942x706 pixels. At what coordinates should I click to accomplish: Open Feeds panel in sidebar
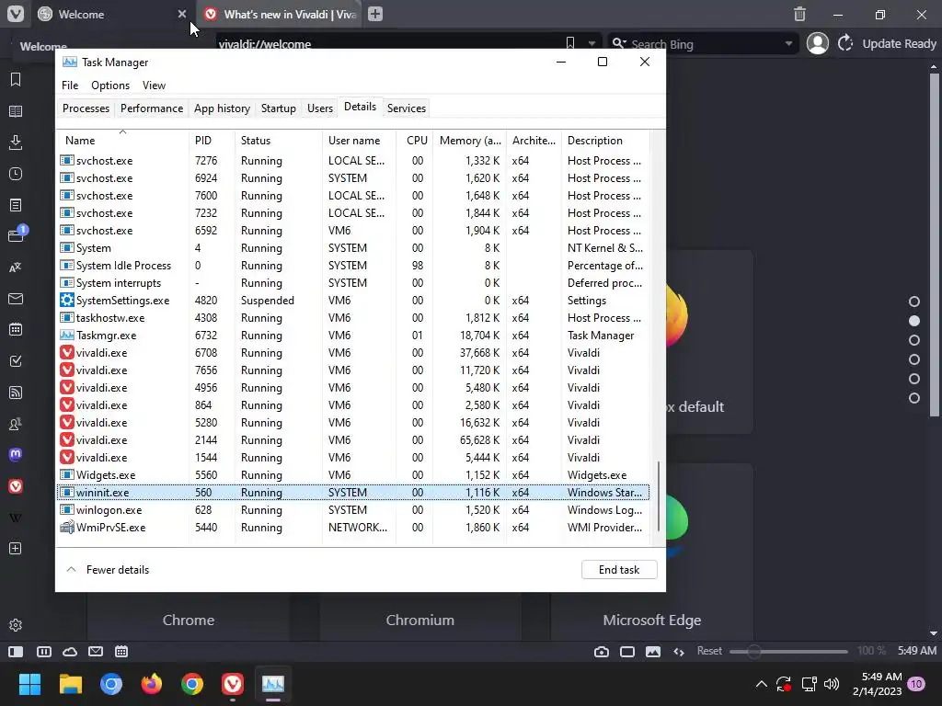pos(16,393)
